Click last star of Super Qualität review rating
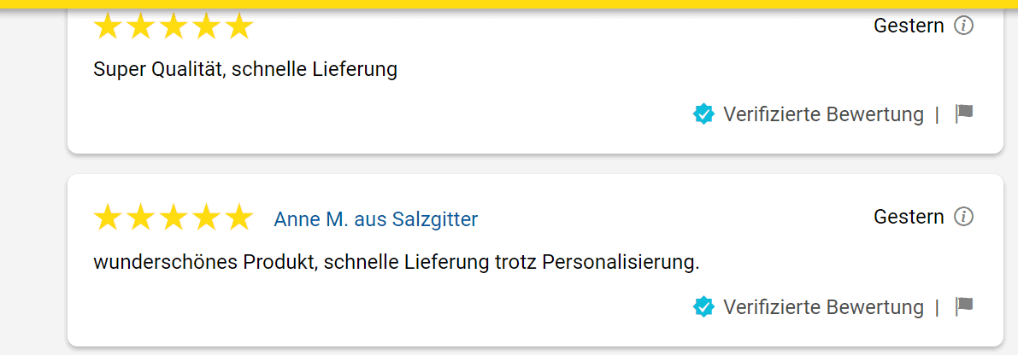 tap(239, 26)
